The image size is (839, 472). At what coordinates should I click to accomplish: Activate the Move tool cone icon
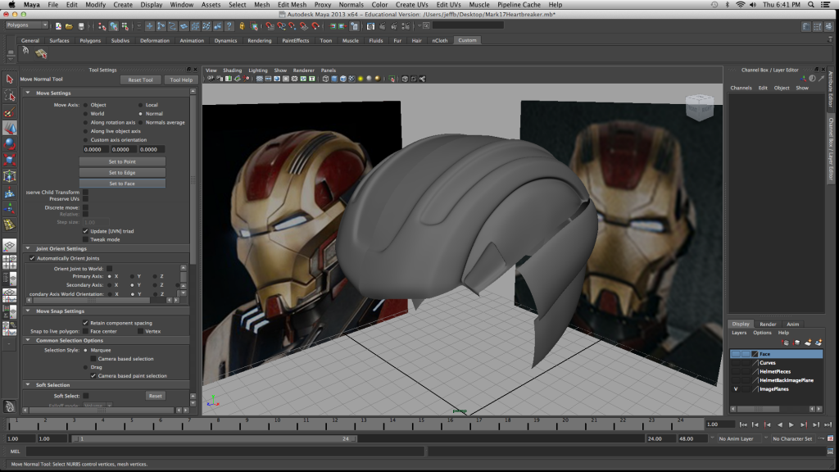[x=9, y=128]
